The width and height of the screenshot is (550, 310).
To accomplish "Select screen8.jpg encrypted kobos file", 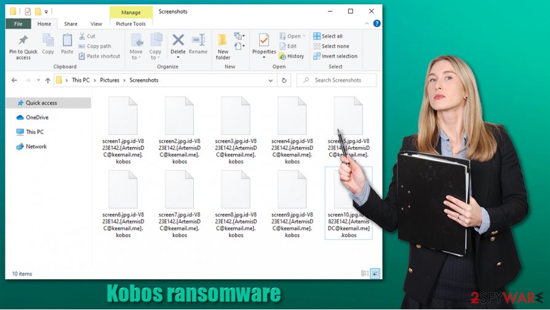I will tap(236, 204).
